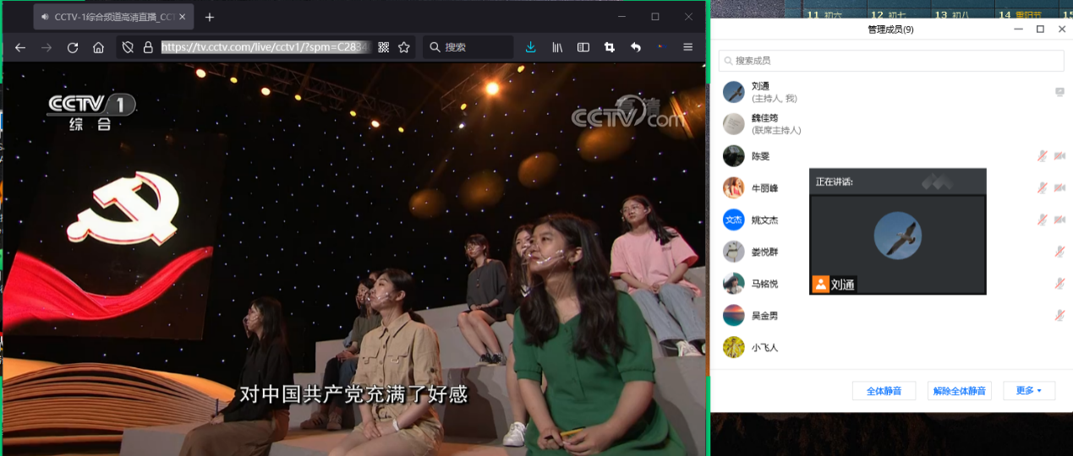This screenshot has height=456, width=1073.
Task: Go back in the browser
Action: (20, 47)
